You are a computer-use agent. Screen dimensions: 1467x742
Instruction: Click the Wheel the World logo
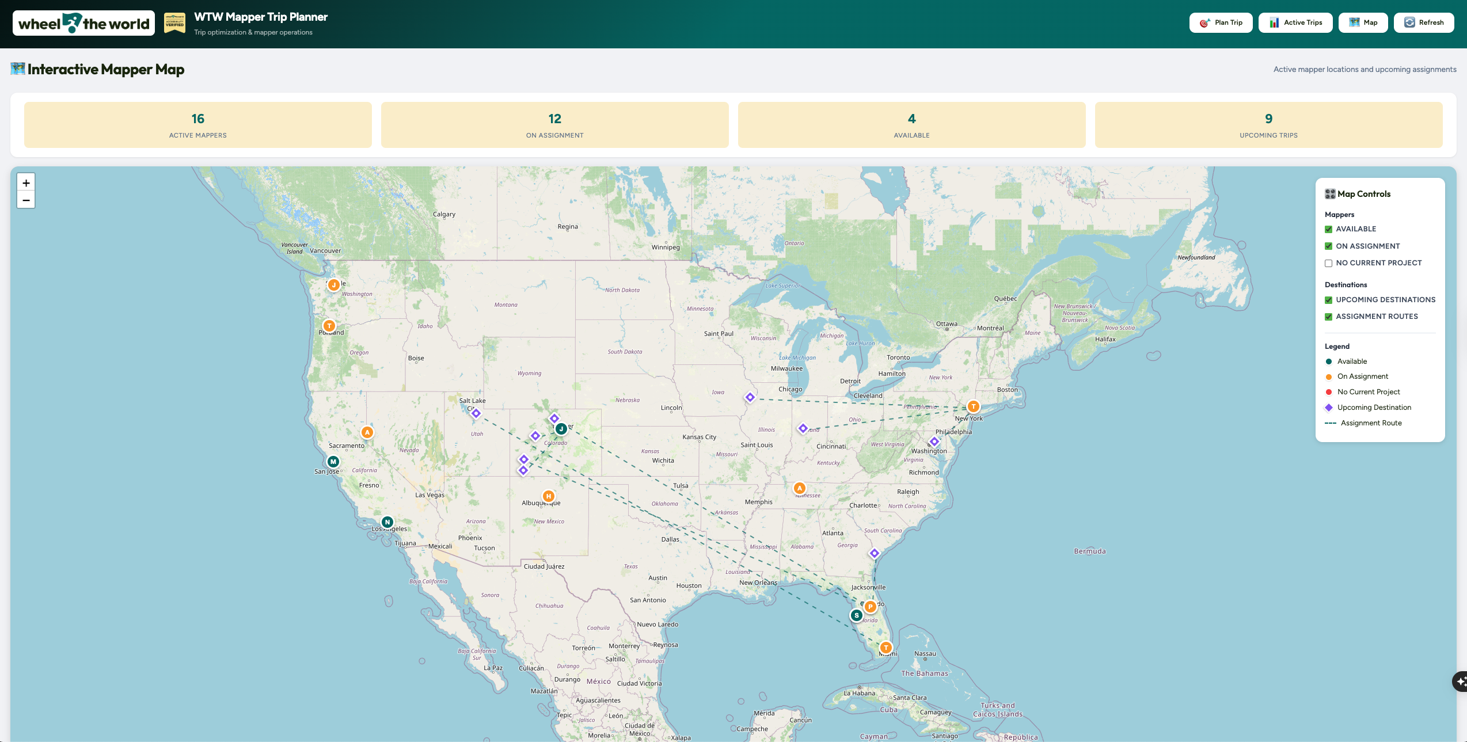[x=82, y=22]
